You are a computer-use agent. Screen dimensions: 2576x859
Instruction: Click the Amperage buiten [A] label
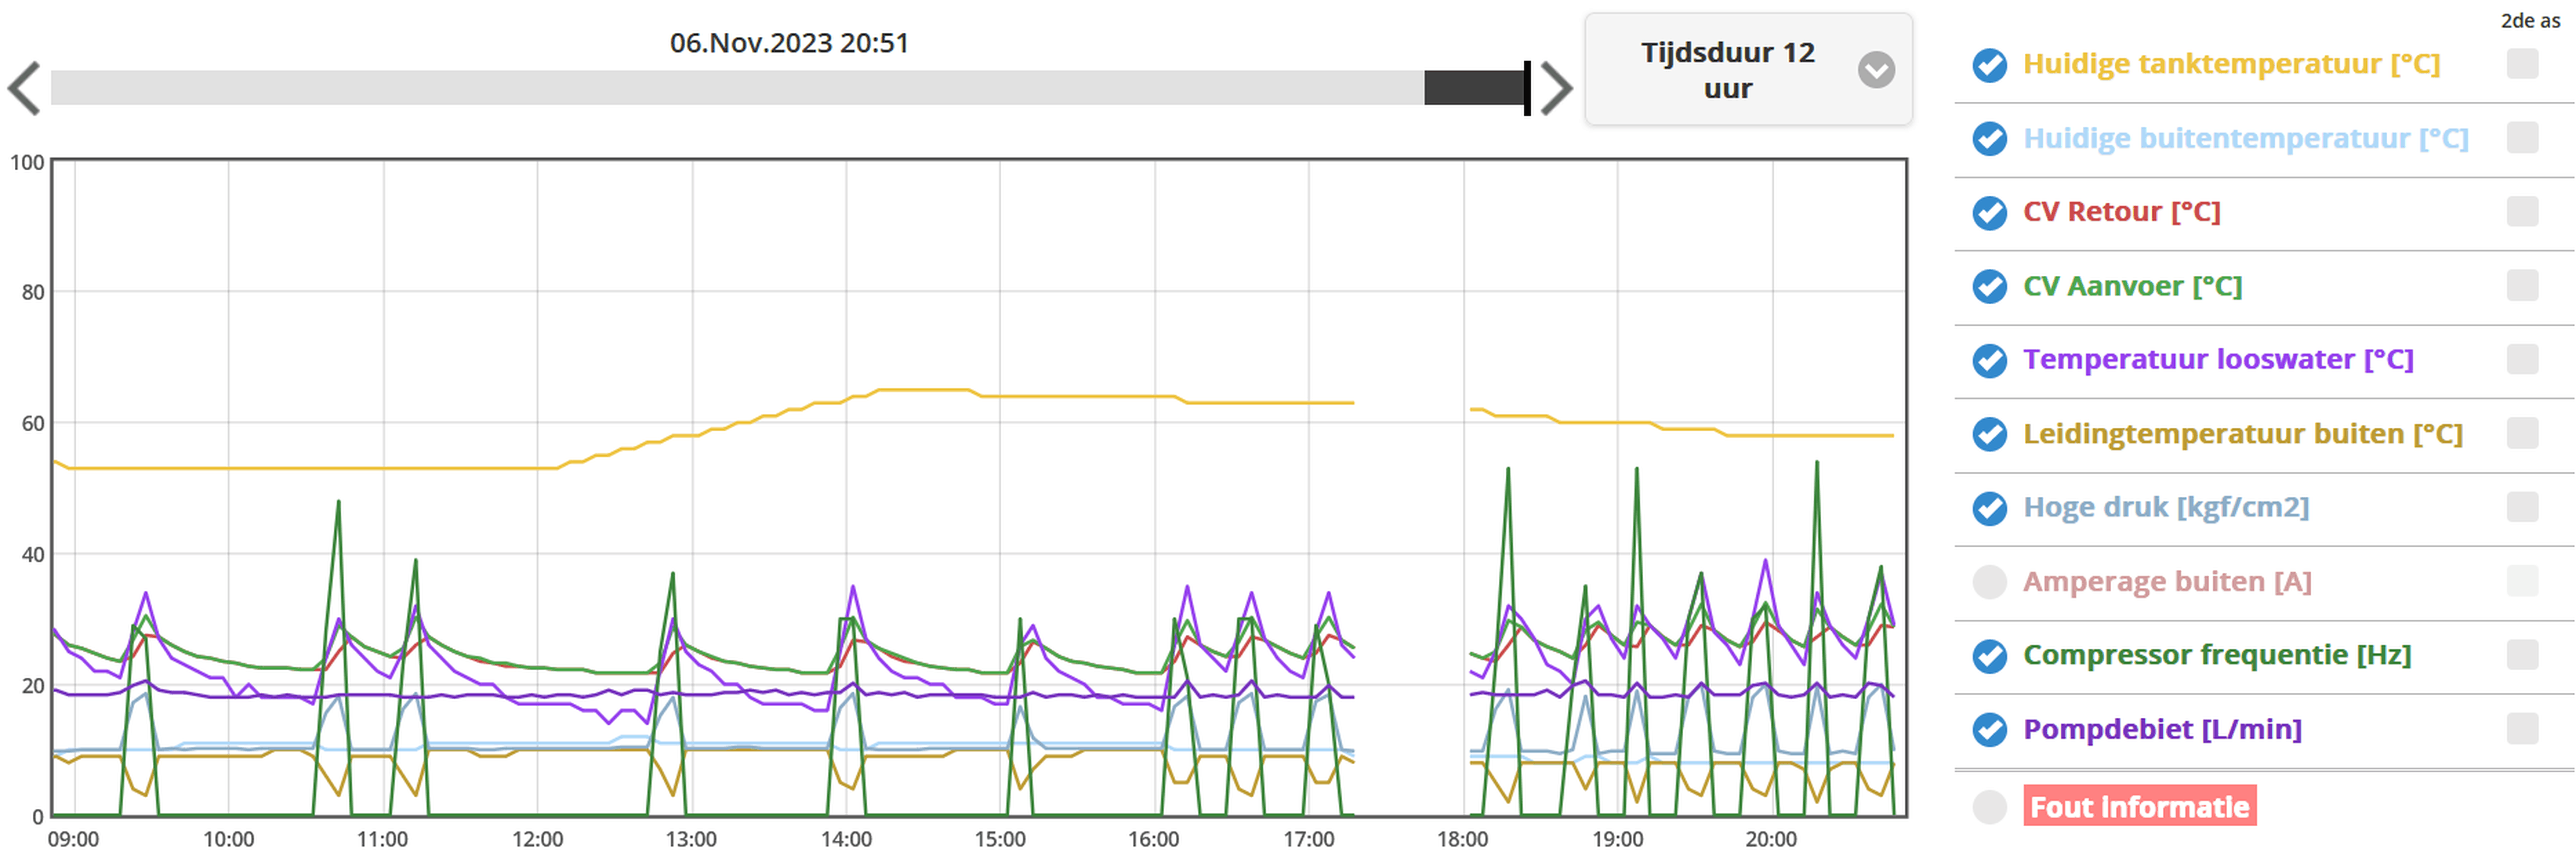[x=2167, y=581]
